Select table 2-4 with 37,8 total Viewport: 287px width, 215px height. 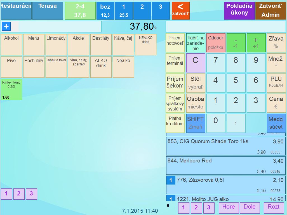[80, 11]
